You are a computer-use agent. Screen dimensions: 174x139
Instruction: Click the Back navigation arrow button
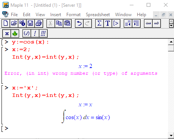(x=148, y=23)
